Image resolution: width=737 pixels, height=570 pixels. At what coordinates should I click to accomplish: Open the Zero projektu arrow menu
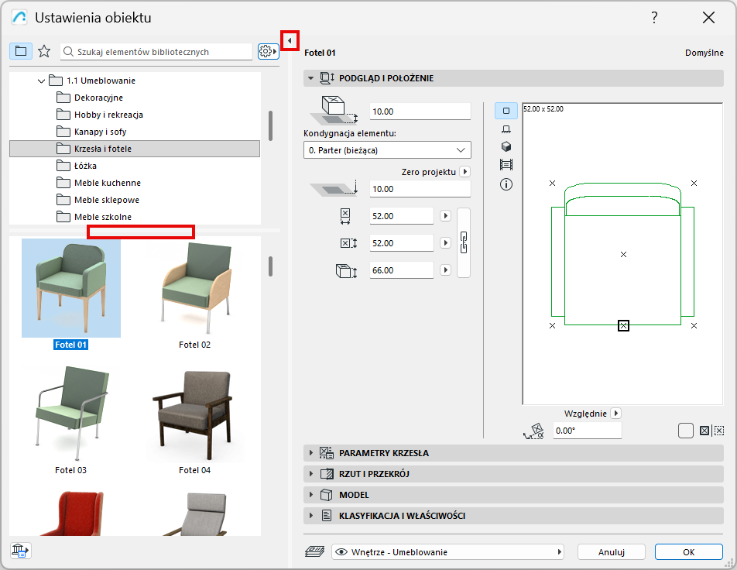coord(464,172)
